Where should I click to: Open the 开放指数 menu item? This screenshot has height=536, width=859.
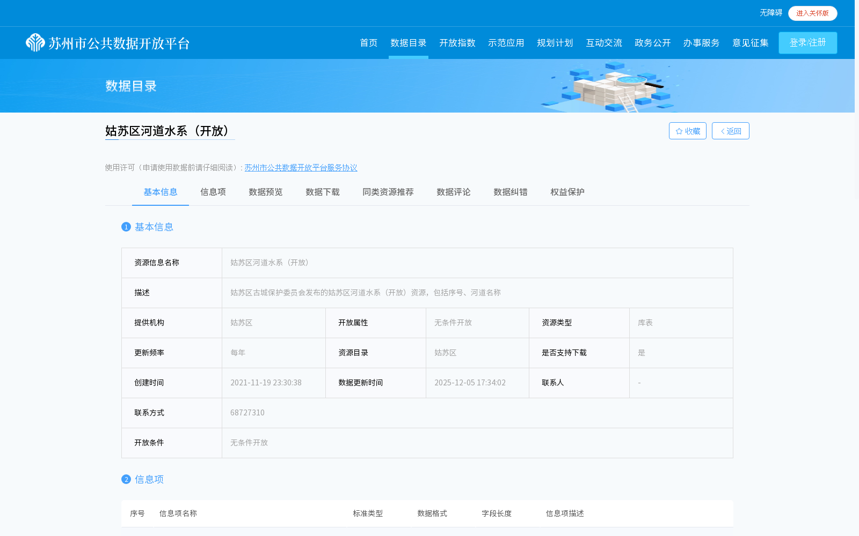457,43
